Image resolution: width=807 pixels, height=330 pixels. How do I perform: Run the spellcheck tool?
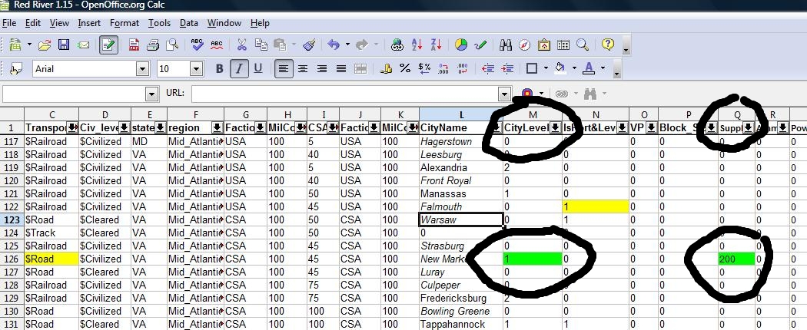tap(198, 45)
